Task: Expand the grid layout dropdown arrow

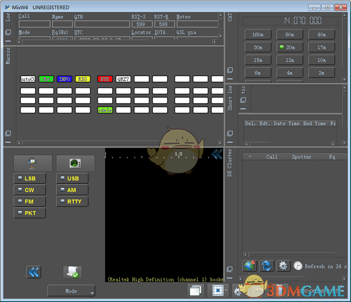Action: point(225,291)
